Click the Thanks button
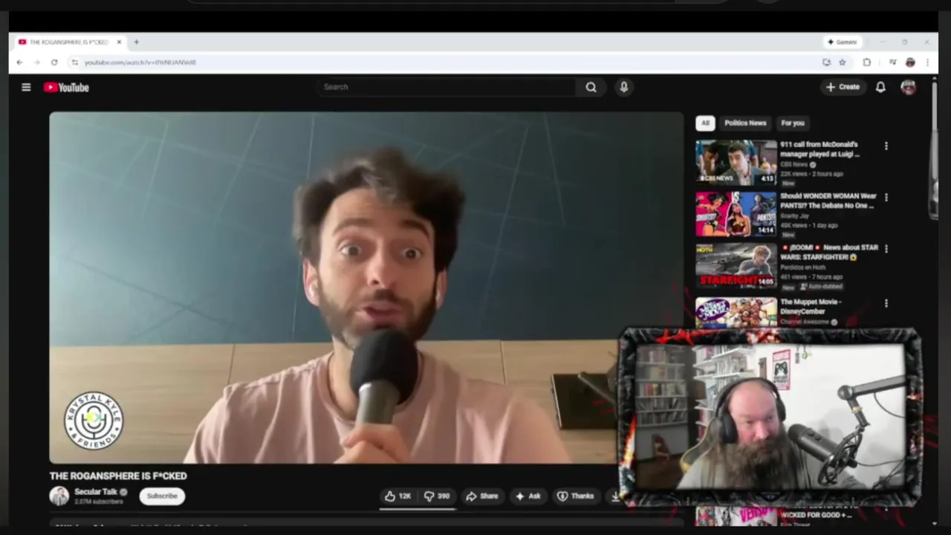Screen dimensions: 951x535 click(x=576, y=496)
